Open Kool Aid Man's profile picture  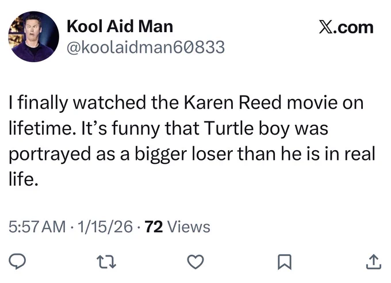[x=34, y=36]
